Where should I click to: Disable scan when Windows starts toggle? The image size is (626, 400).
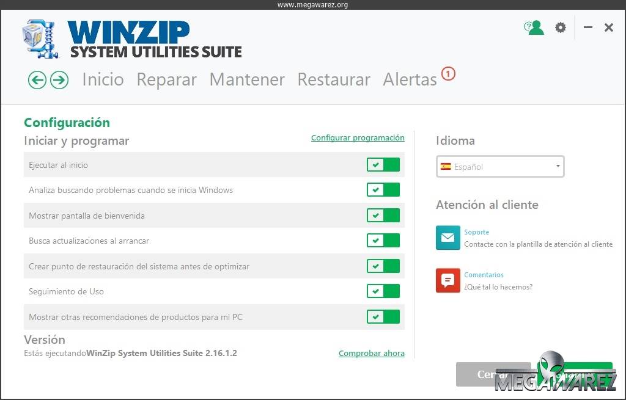383,190
